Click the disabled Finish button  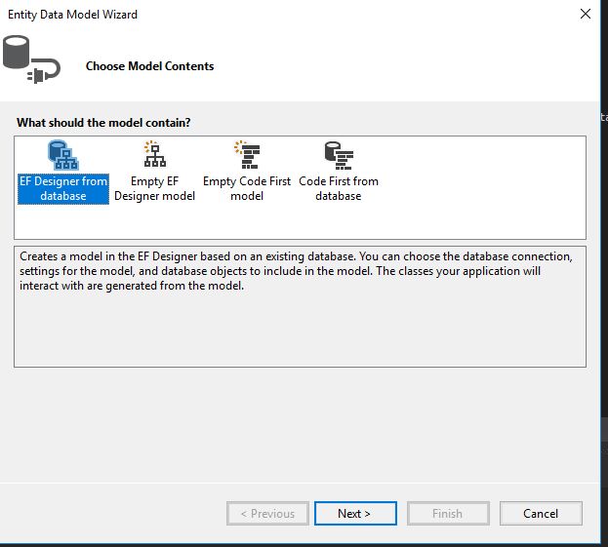pos(448,513)
